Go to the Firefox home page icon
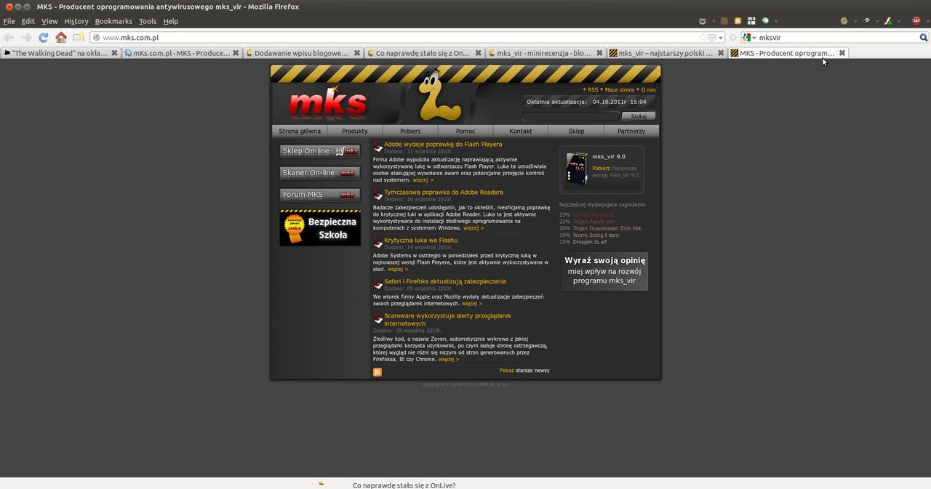The height and width of the screenshot is (489, 931). tap(61, 37)
